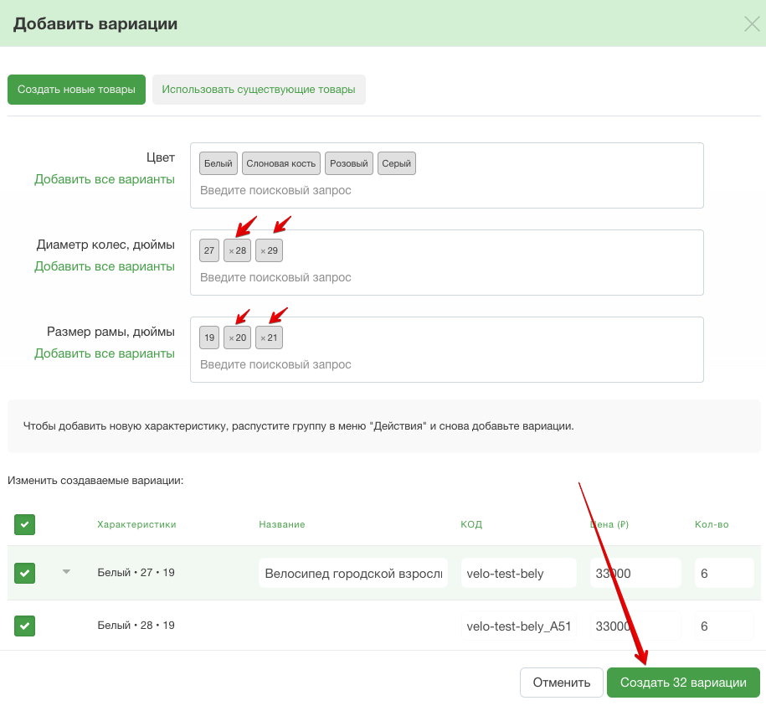Remove frame size tag 21

[x=263, y=338]
